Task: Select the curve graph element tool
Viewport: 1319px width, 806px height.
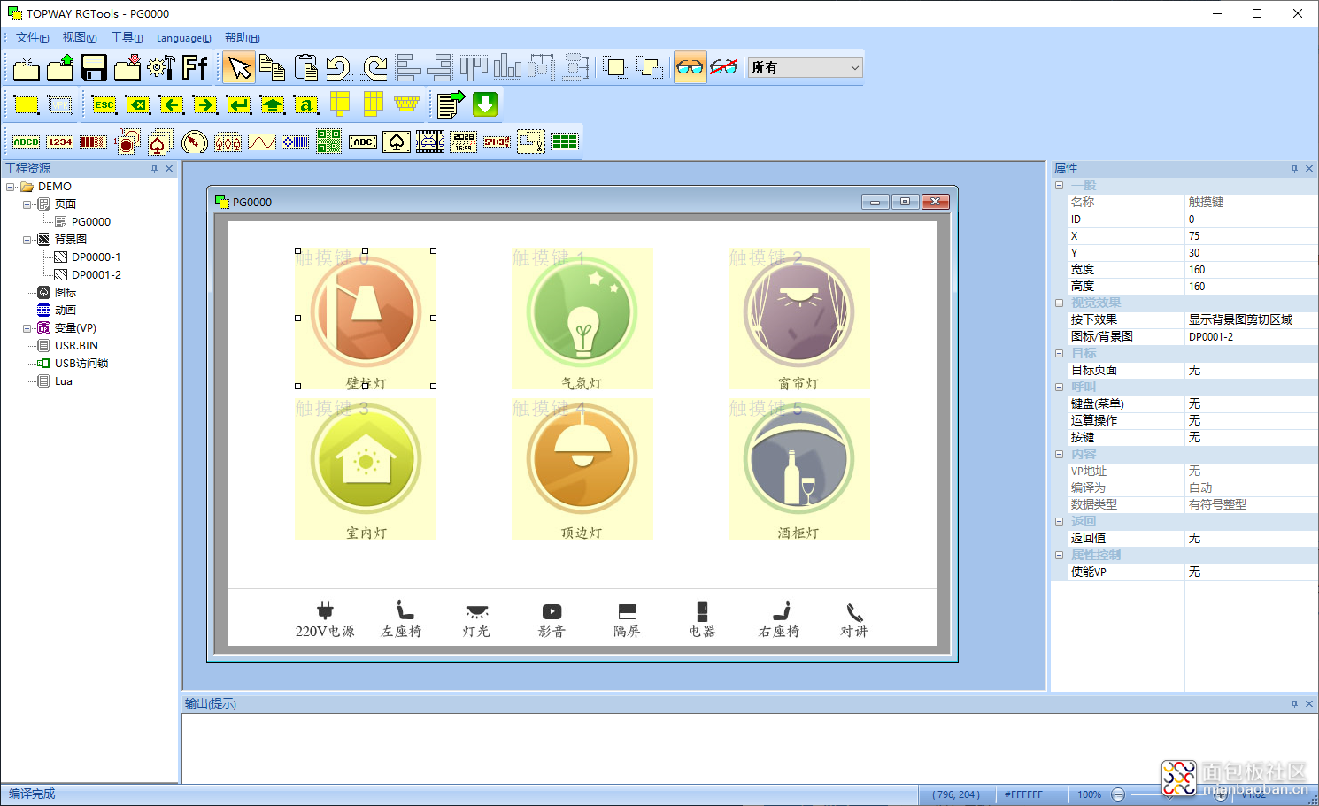Action: 262,142
